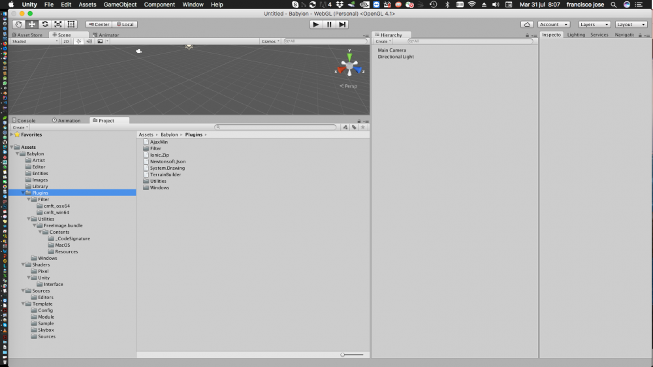The width and height of the screenshot is (653, 367).
Task: Collapse the Template folder arrow
Action: [24, 304]
